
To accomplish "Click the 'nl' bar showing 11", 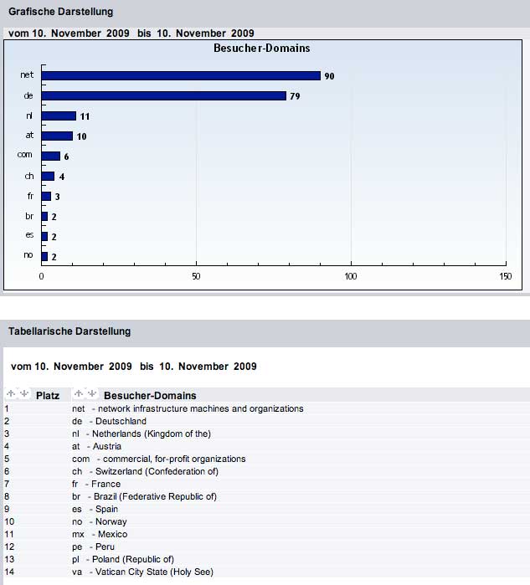I will click(59, 116).
